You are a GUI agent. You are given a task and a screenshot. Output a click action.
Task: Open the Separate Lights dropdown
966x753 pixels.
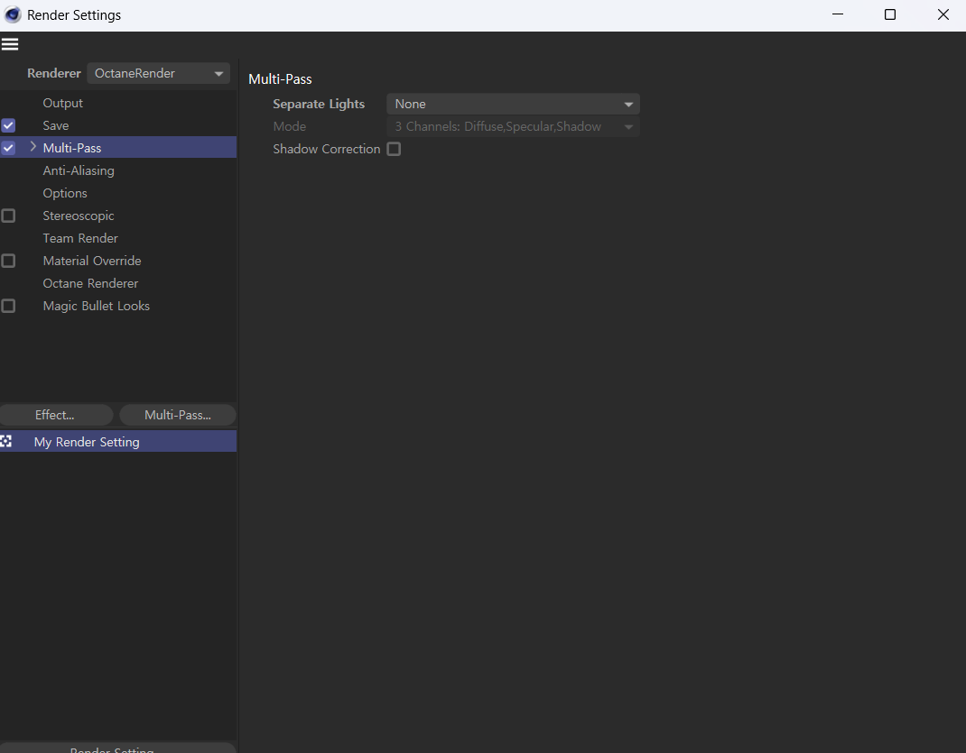click(513, 104)
